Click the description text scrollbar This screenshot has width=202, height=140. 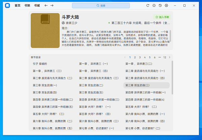coord(170,36)
